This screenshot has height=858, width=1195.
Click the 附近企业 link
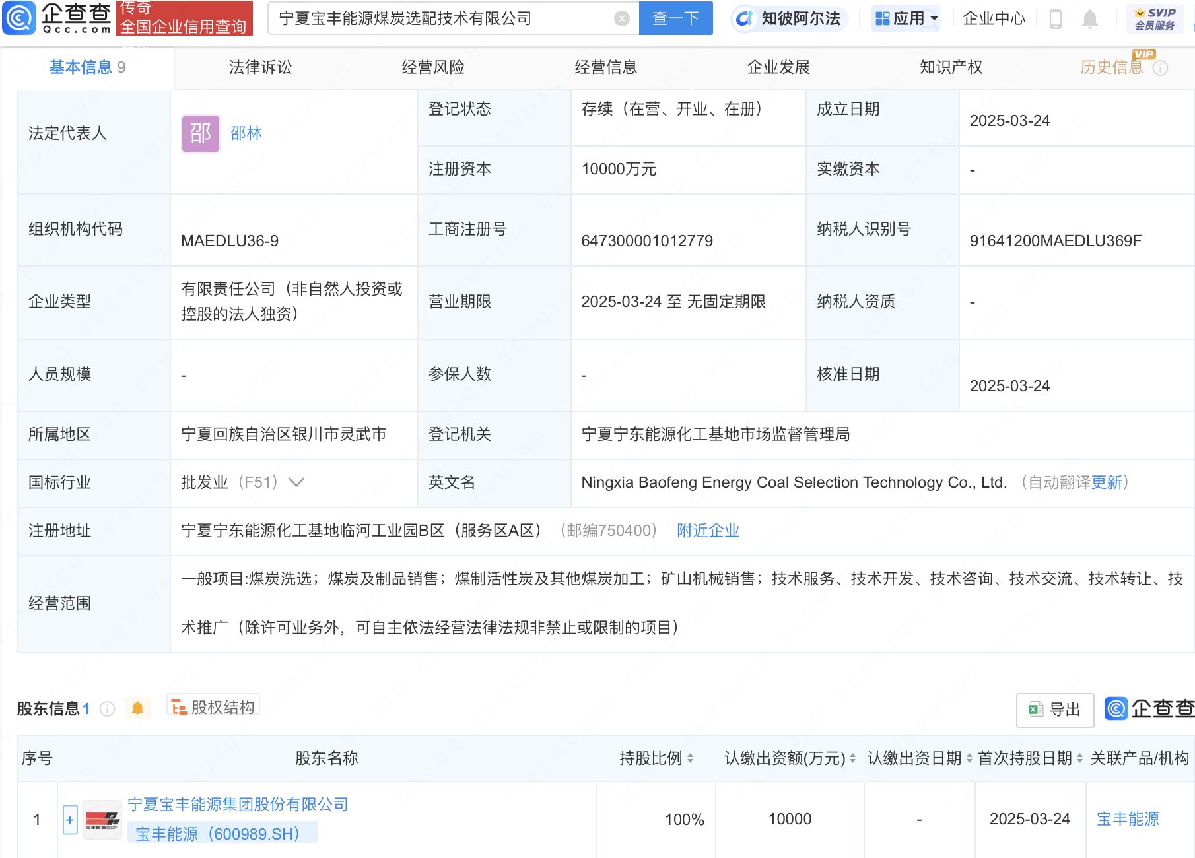708,531
